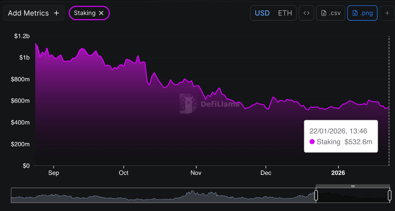Click the dark selected window in overview
Screen dimensions: 395x211
click(x=353, y=196)
